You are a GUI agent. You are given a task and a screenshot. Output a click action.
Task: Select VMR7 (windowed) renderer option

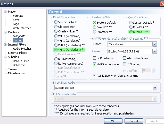56,36
